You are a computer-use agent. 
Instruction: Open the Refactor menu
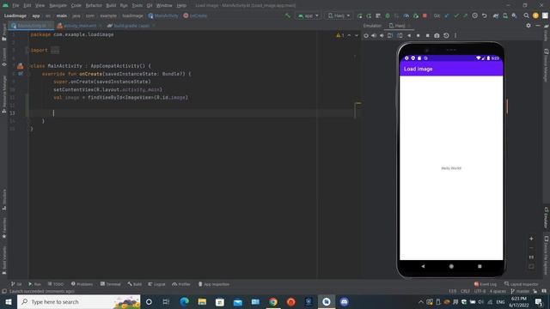94,6
